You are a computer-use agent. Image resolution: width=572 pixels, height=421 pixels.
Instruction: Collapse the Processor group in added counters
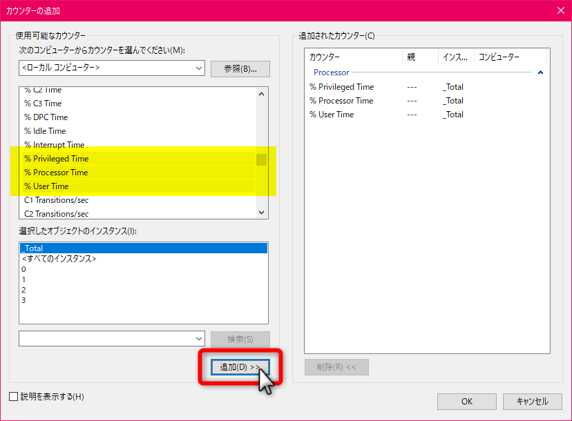tap(540, 72)
